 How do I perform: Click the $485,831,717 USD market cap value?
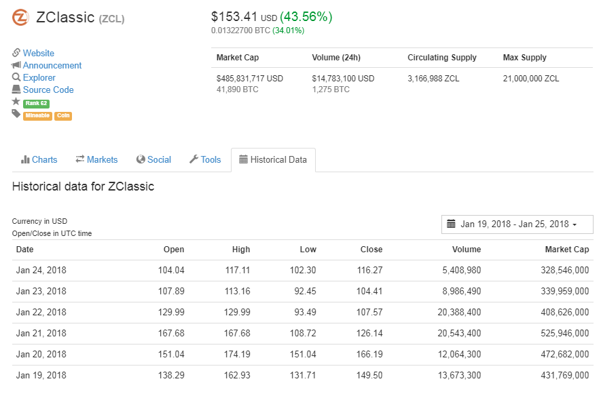pyautogui.click(x=250, y=79)
